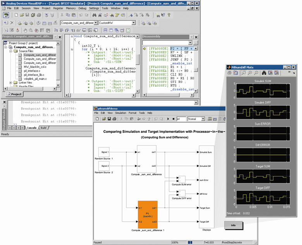Open project dropdown Compute_sum_and_differer

tap(96, 23)
